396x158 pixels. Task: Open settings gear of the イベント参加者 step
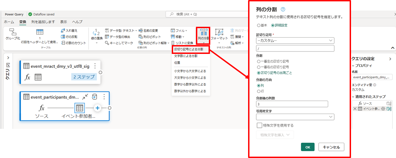click(x=383, y=108)
